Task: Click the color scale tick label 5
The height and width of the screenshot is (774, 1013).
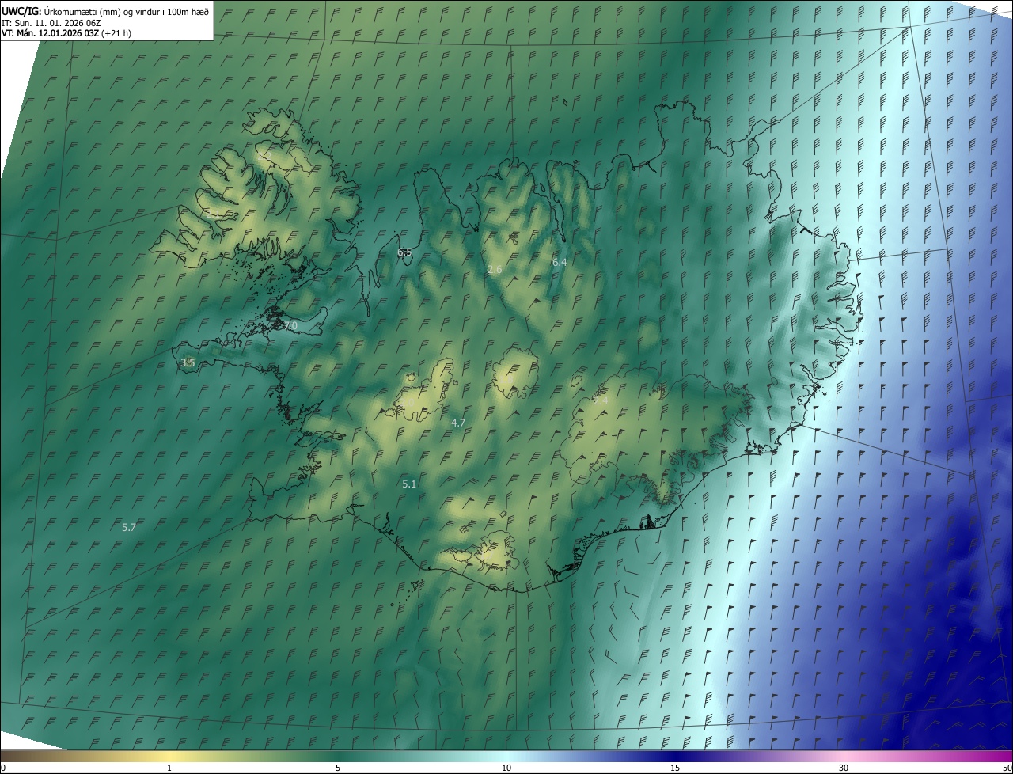Action: click(338, 768)
